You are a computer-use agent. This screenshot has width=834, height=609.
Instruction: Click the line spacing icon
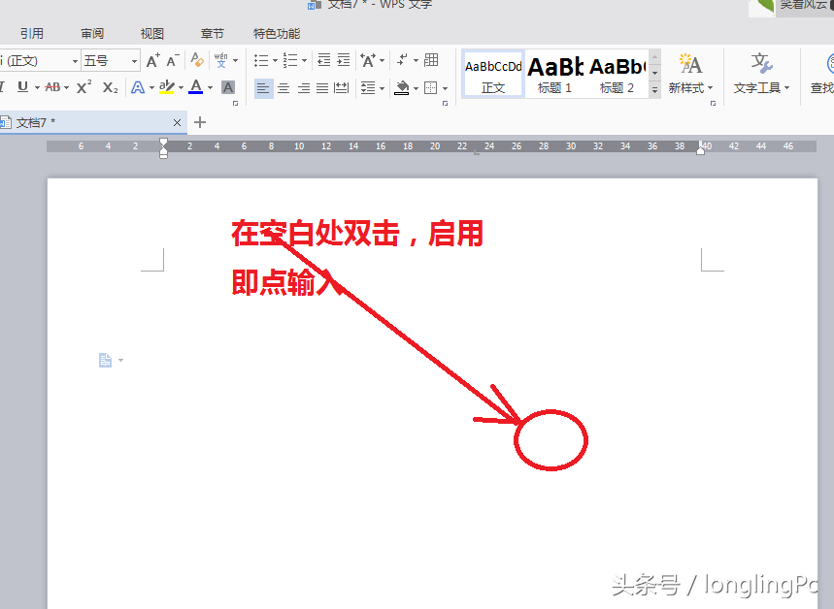(368, 87)
